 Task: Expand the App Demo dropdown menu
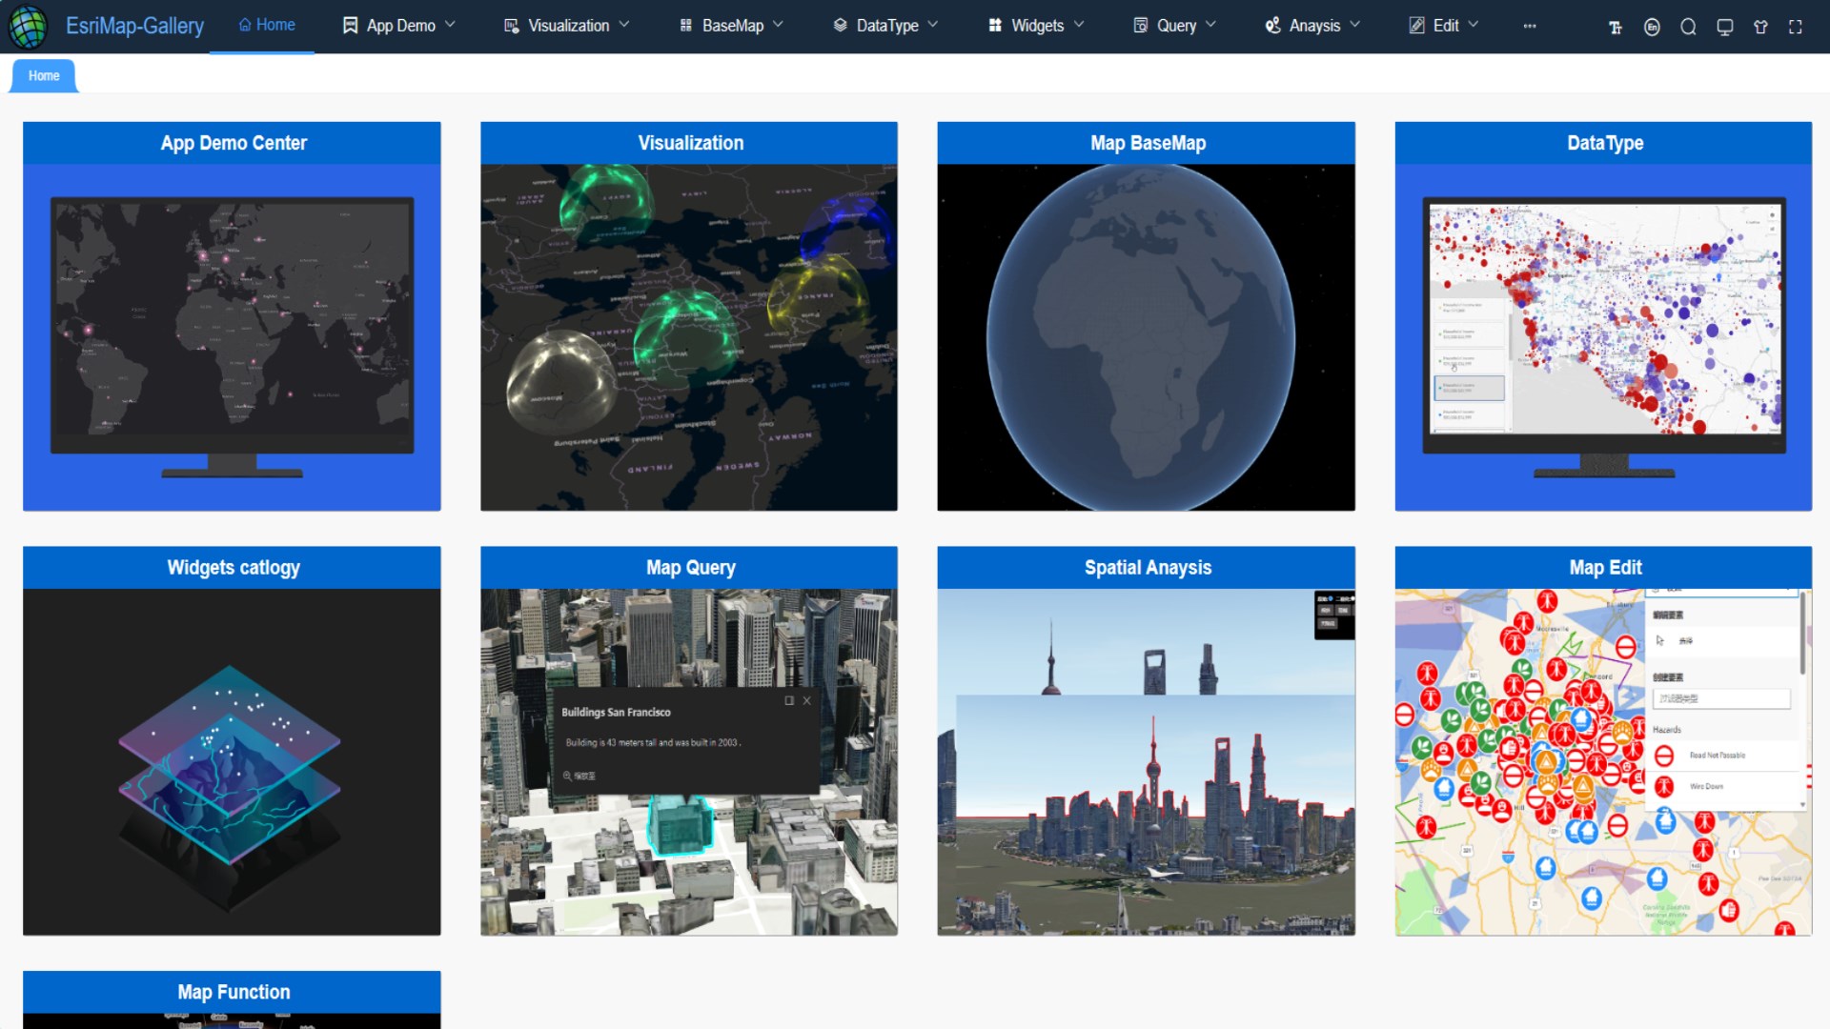coord(398,26)
